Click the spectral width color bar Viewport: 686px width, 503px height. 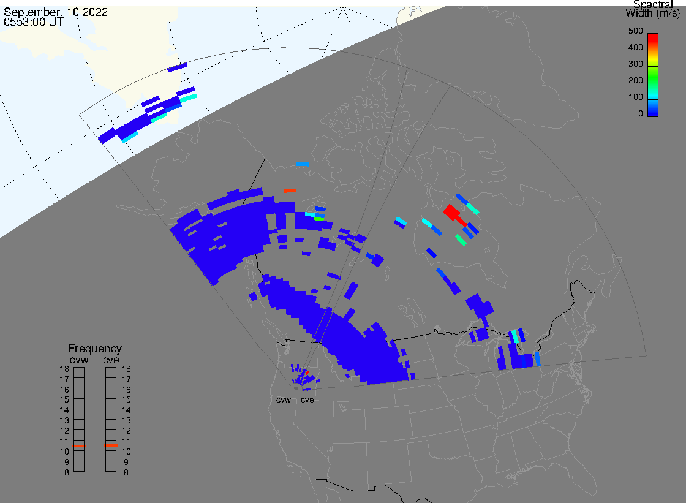pyautogui.click(x=653, y=75)
